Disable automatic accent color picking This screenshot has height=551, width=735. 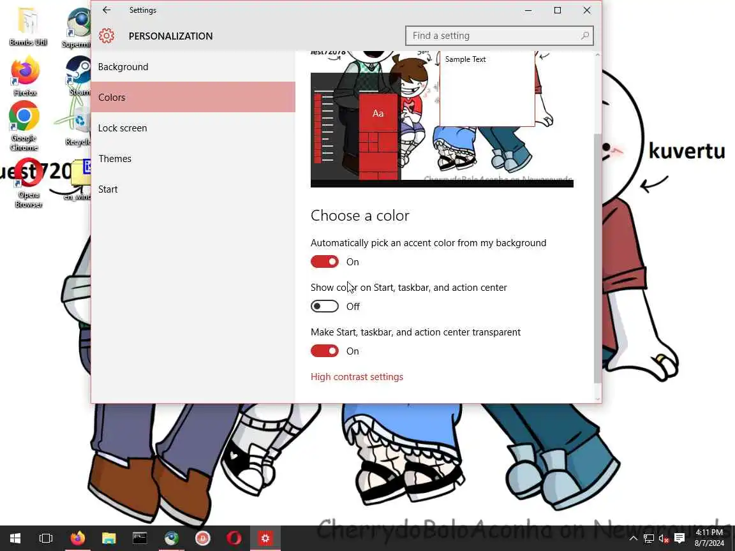324,261
